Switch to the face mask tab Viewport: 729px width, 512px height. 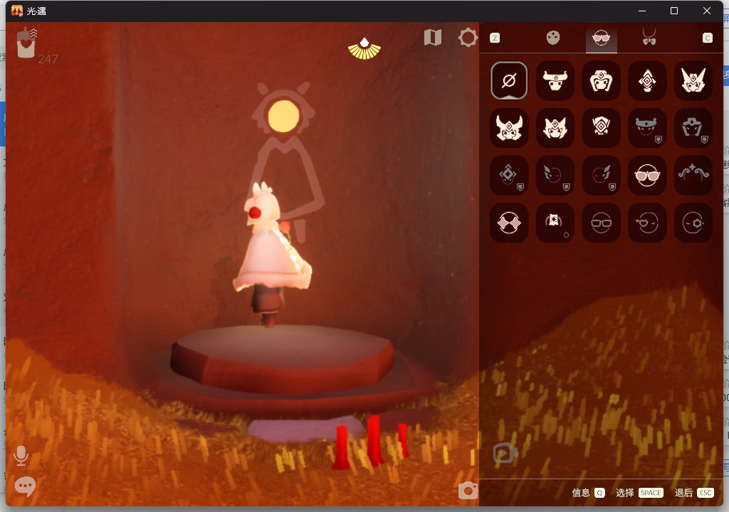(552, 38)
